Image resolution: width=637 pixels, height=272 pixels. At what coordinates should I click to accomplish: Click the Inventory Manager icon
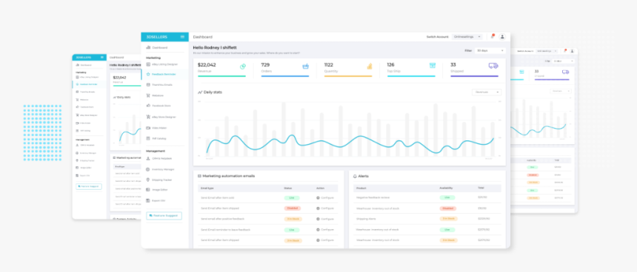[x=148, y=169]
